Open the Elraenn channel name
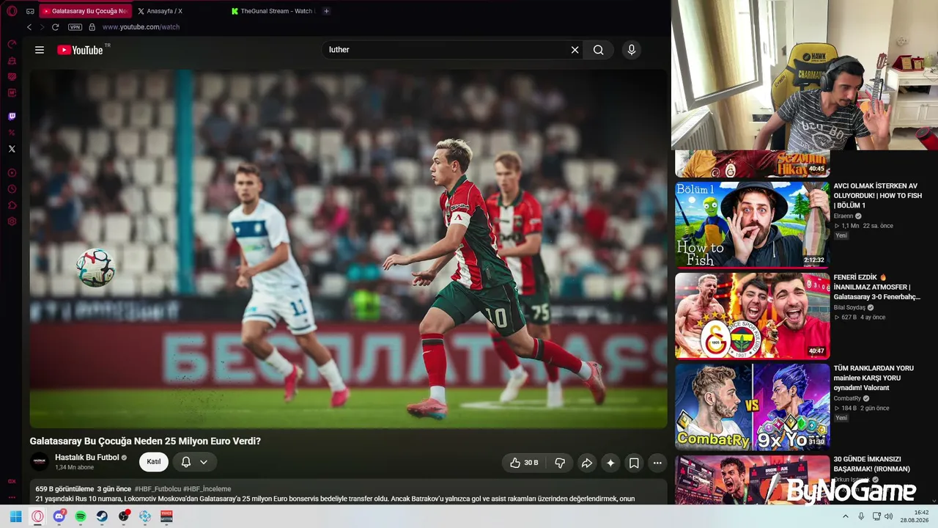938x528 pixels. coord(843,216)
